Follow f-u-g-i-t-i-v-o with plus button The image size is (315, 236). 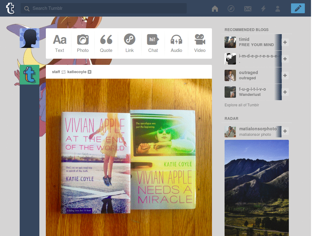285,92
